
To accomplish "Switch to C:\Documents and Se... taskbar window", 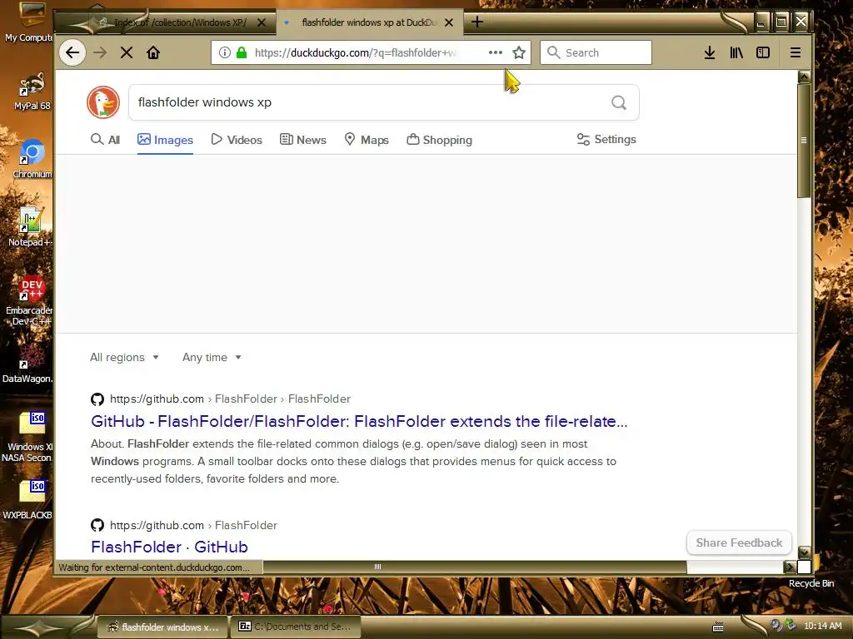I will pos(296,627).
